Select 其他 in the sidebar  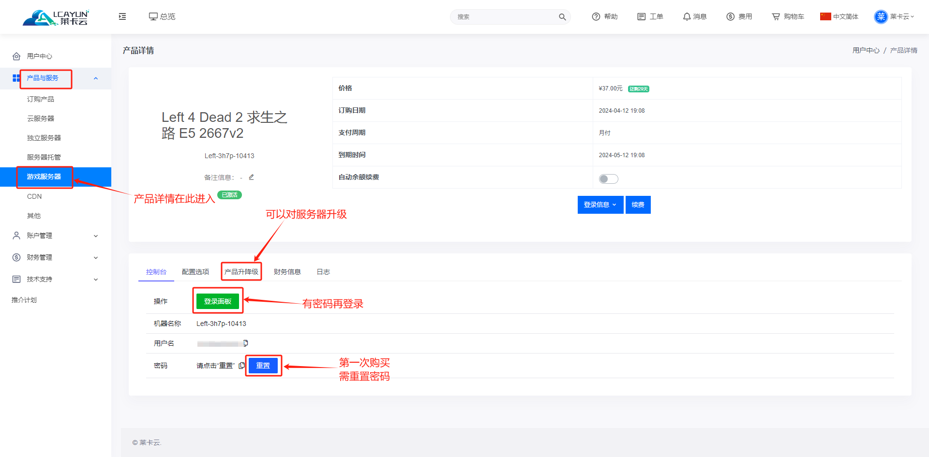pos(34,216)
